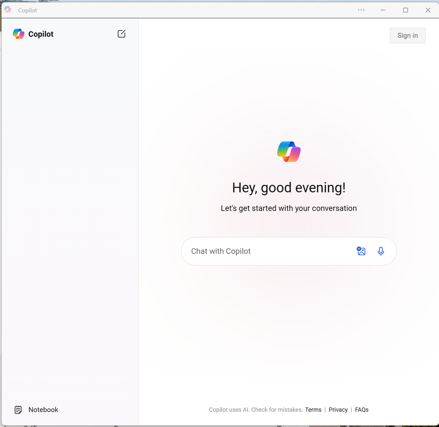This screenshot has width=439, height=427.
Task: Click the 'Hey, good evening!' heading
Action: 289,188
